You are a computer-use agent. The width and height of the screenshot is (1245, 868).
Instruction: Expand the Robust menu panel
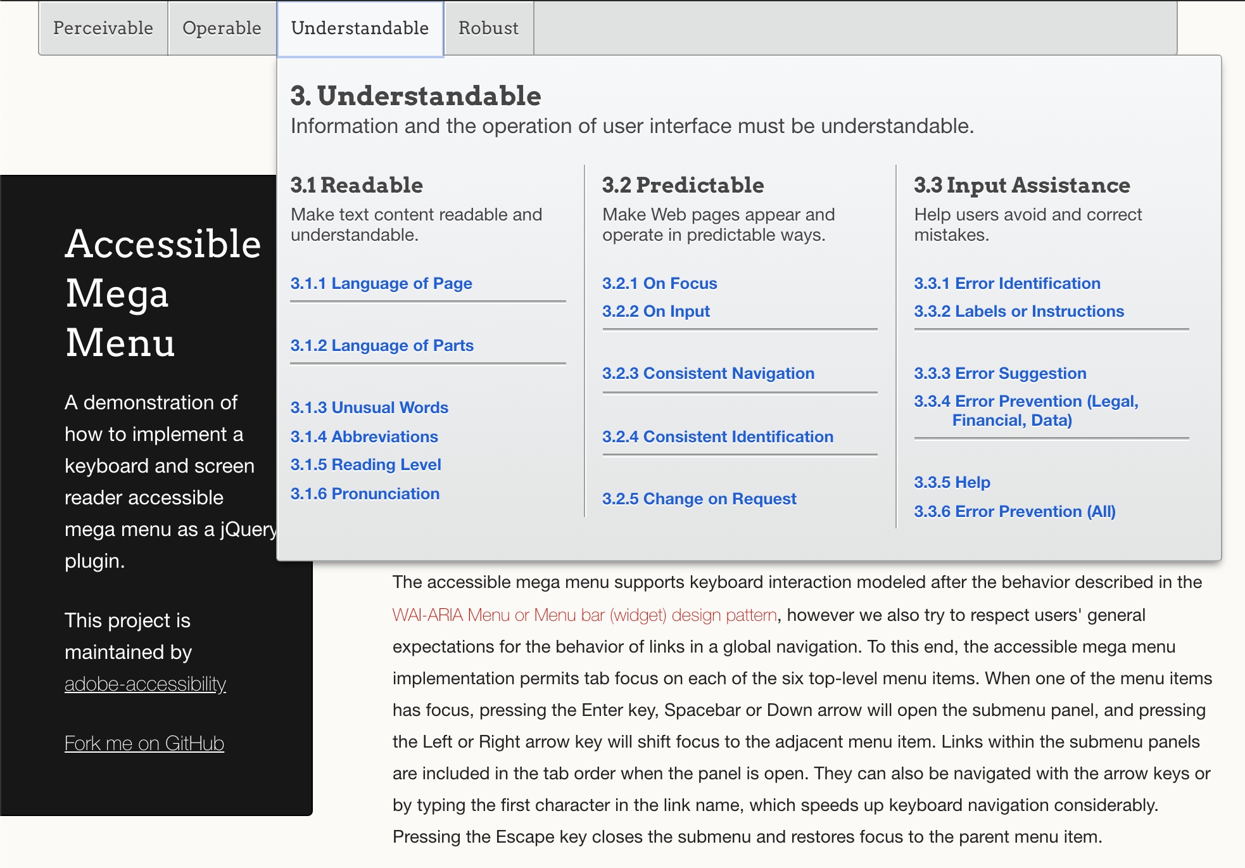pos(488,28)
